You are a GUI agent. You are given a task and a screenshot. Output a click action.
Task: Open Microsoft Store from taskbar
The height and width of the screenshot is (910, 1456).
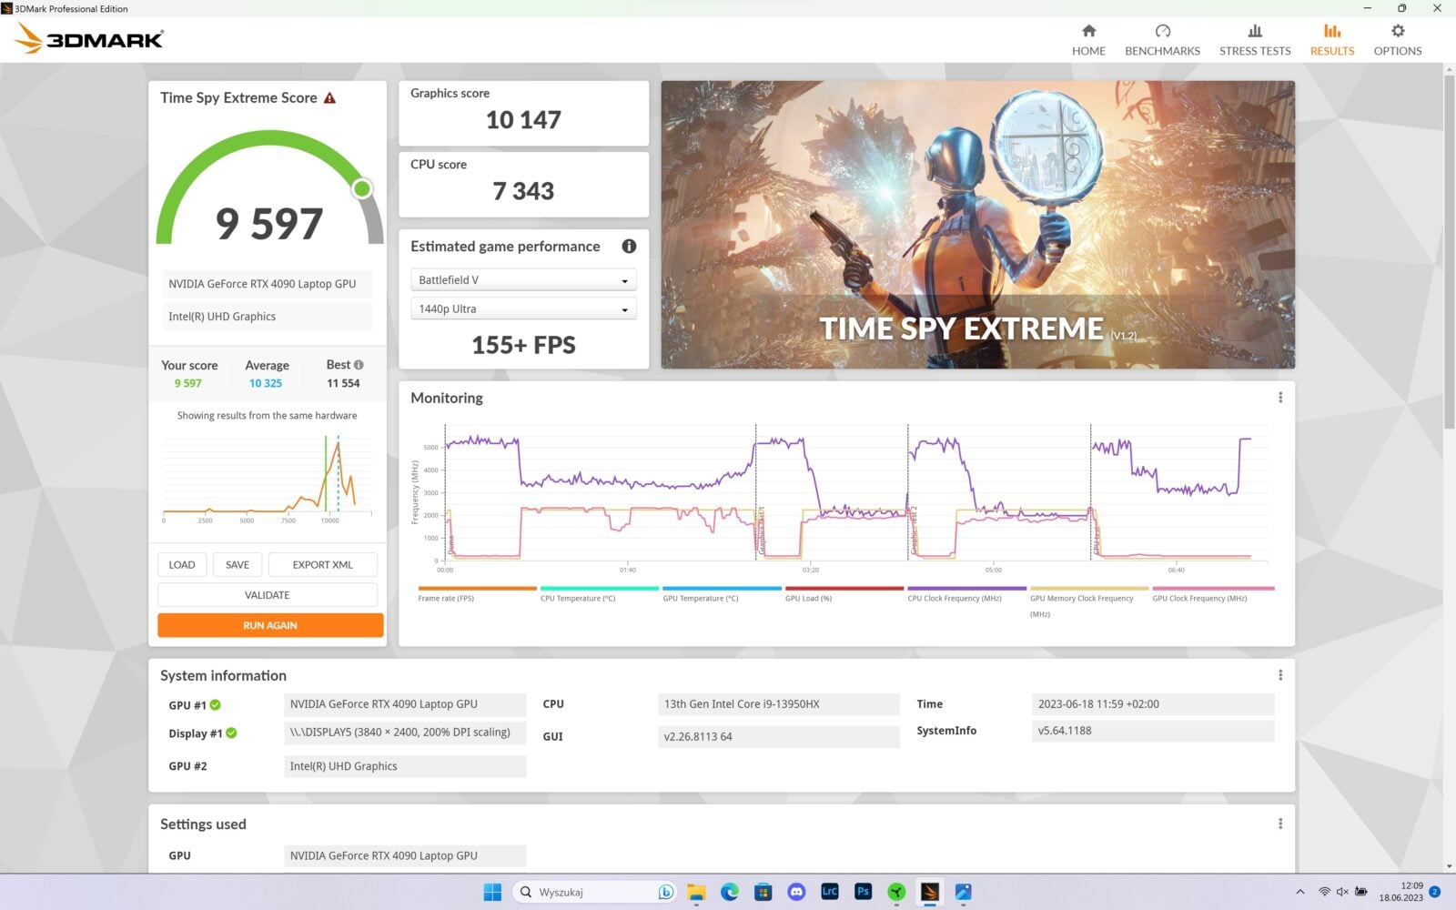(x=763, y=892)
